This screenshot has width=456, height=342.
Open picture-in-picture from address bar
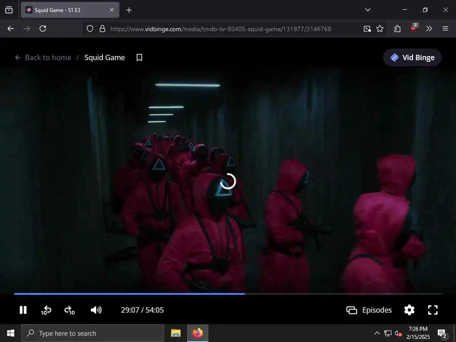(367, 28)
